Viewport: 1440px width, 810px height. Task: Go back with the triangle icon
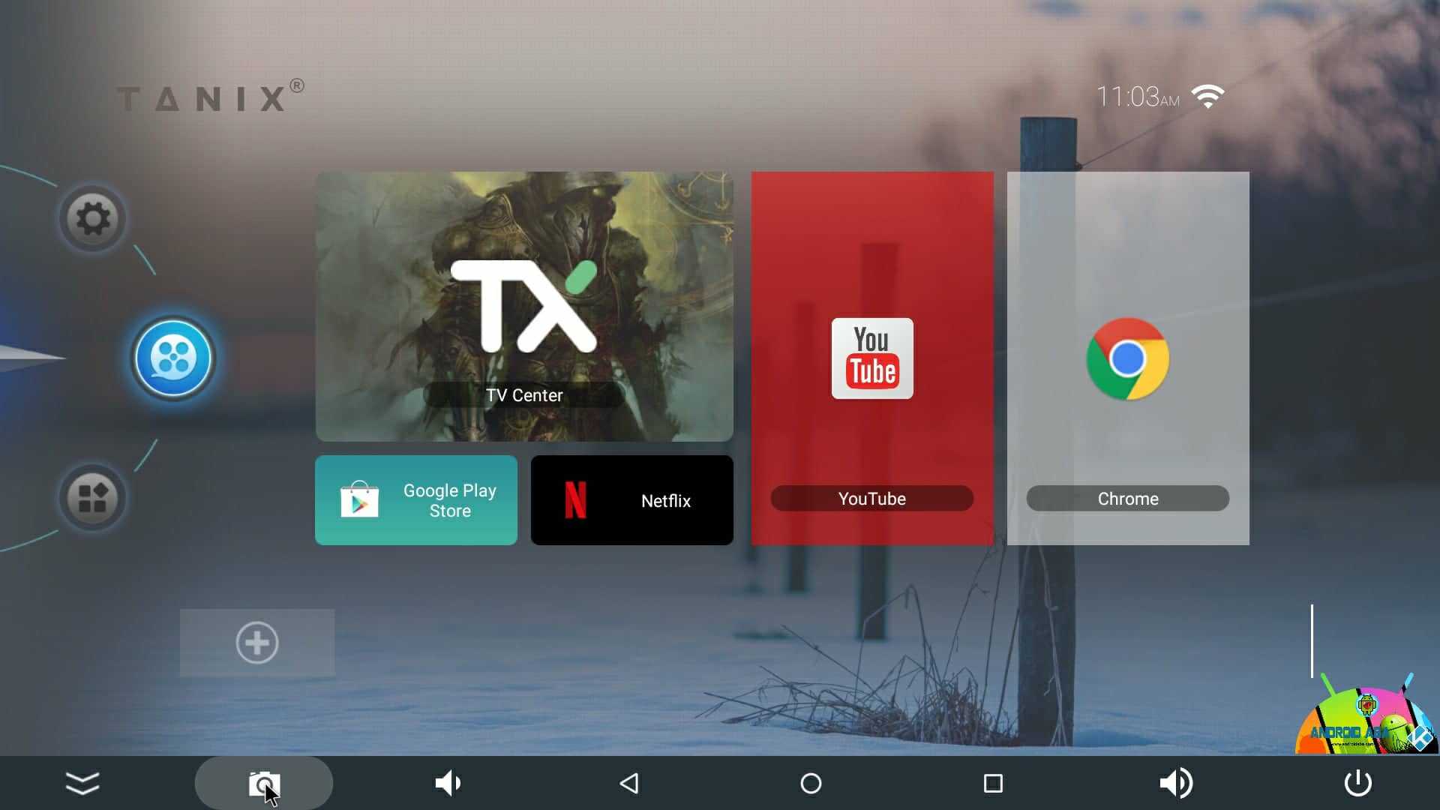[x=629, y=783]
